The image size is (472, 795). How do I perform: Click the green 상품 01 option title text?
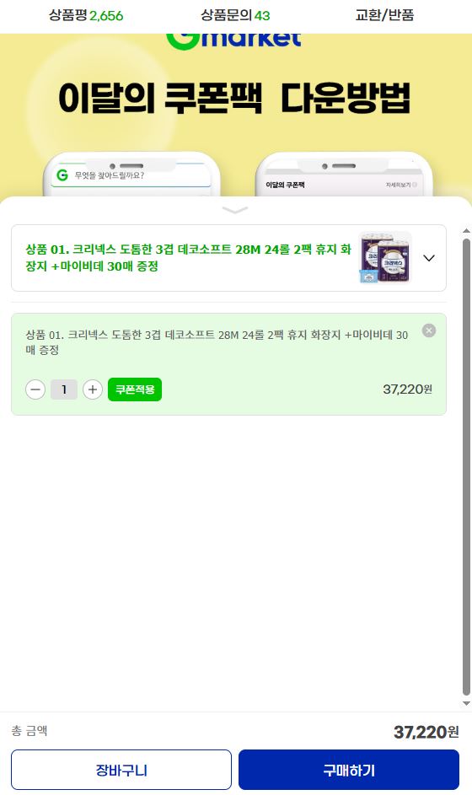188,258
